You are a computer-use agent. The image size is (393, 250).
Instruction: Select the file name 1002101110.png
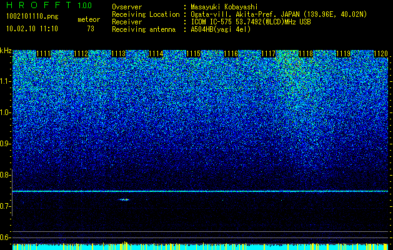click(x=32, y=17)
